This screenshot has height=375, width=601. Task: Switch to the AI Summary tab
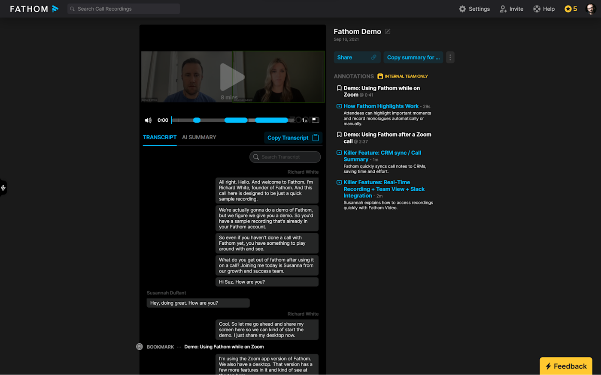point(199,138)
